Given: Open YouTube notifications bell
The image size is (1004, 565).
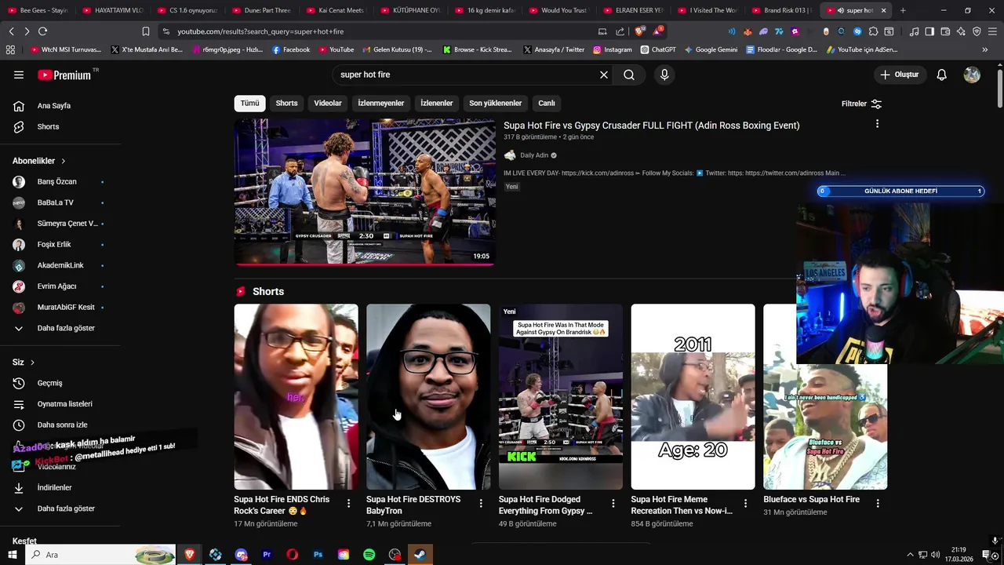Looking at the screenshot, I should coord(941,75).
